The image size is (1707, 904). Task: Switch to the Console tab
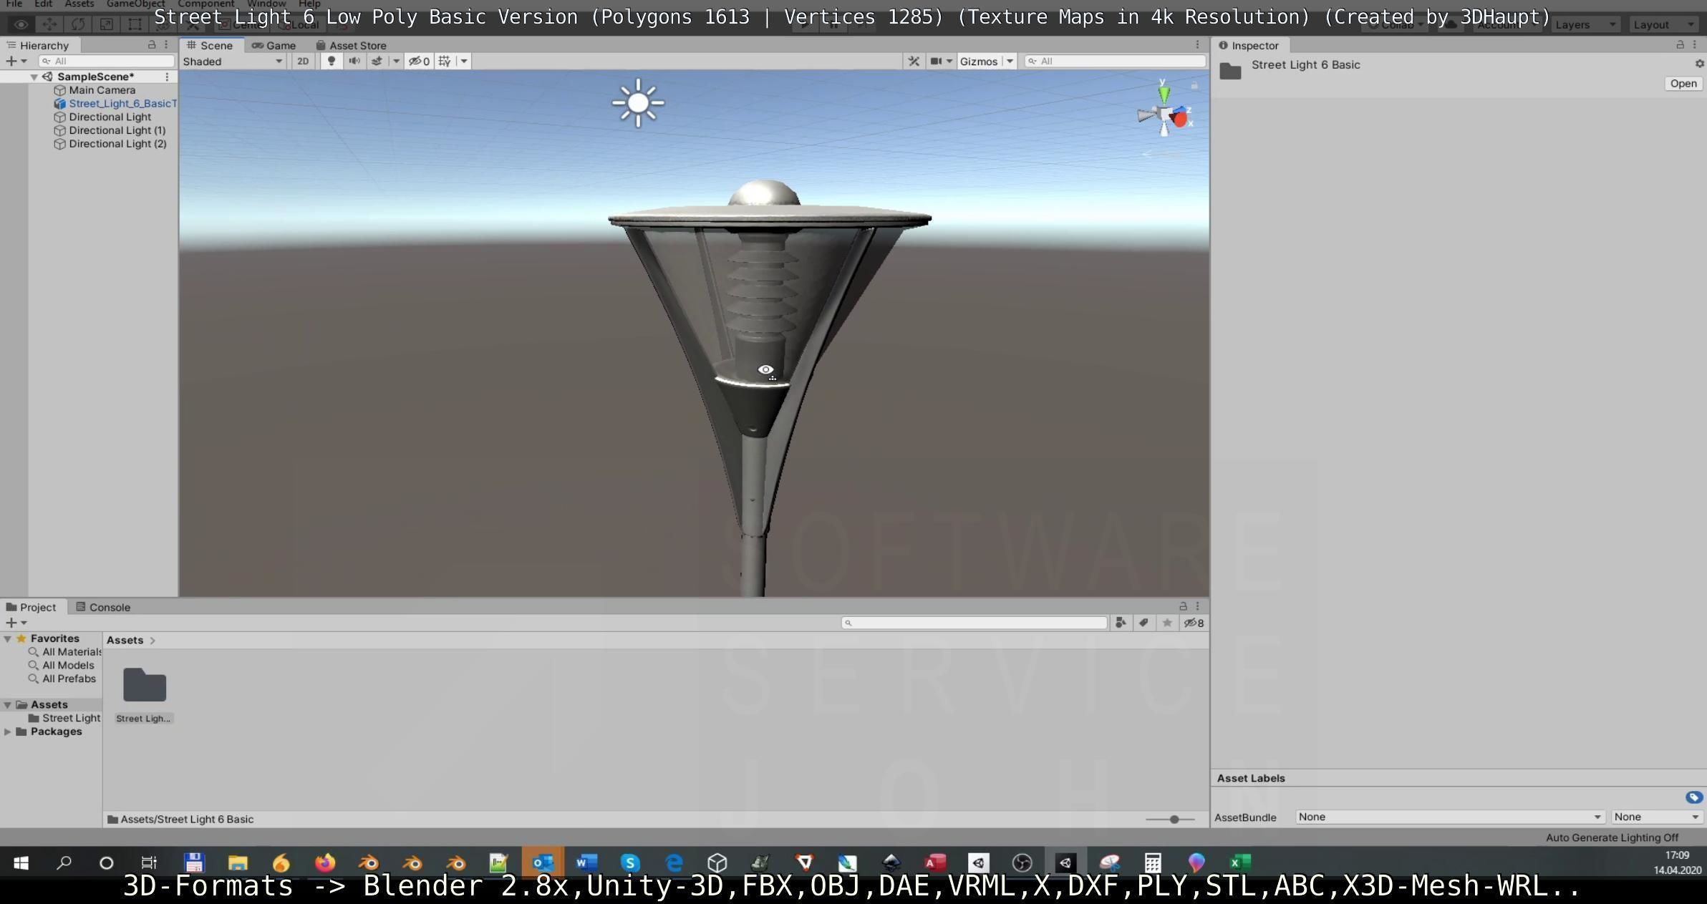click(x=103, y=607)
